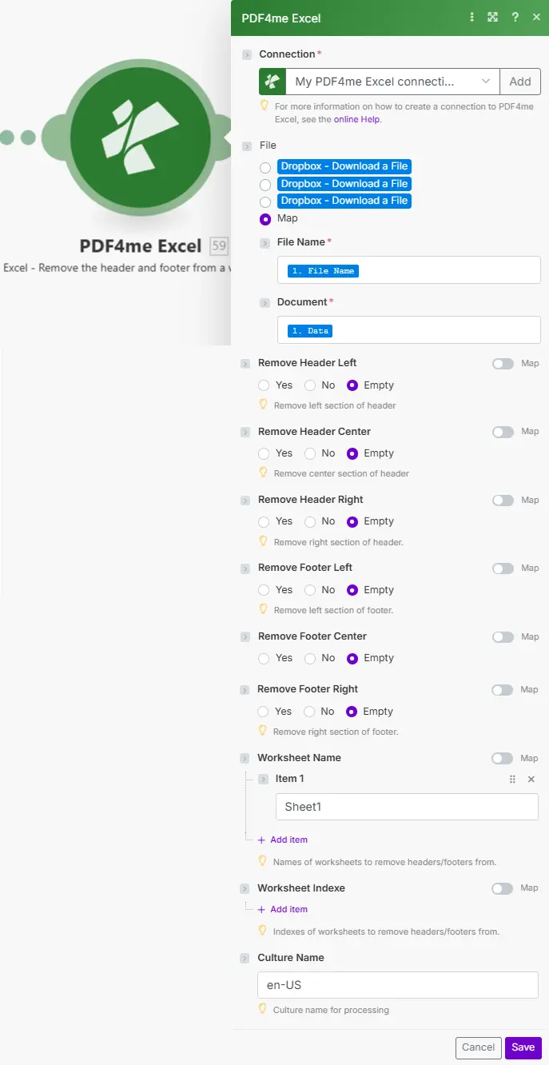Click the Save button
The width and height of the screenshot is (549, 1065).
point(523,1047)
